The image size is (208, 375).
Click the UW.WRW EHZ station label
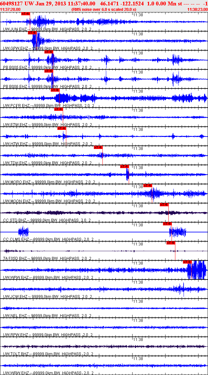[16, 373]
